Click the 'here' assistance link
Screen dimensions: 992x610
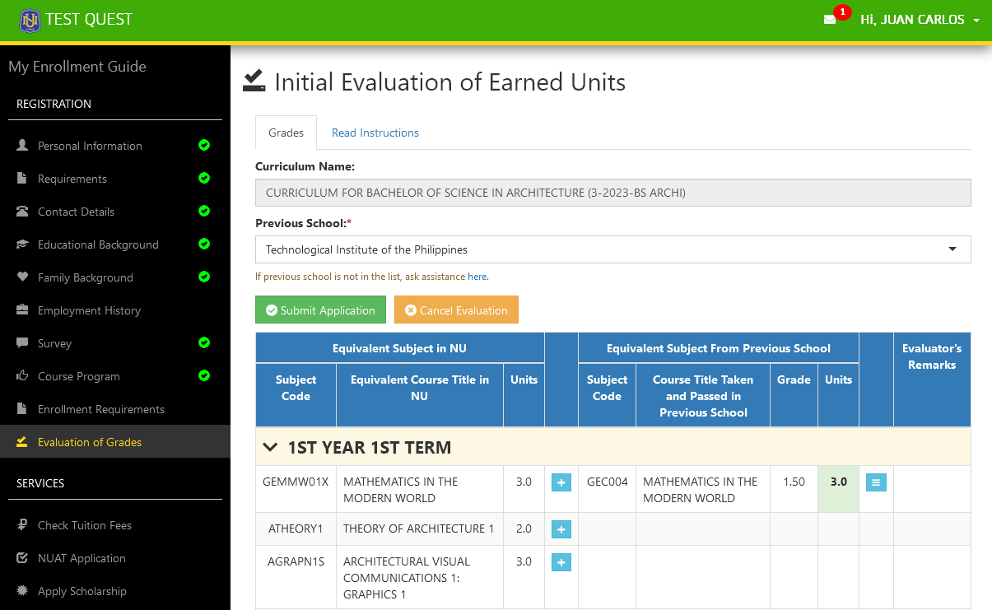click(x=477, y=277)
